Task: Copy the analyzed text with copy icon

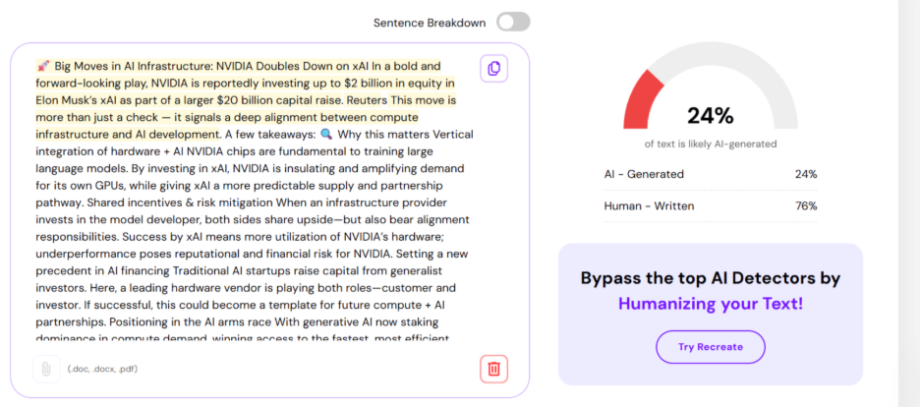Action: (493, 68)
